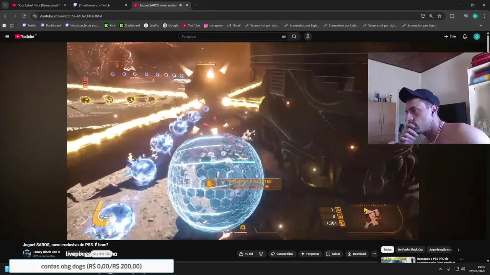Screen dimensions: 490x275
Task: Click the YouTube search magnifier button
Action: tap(294, 37)
